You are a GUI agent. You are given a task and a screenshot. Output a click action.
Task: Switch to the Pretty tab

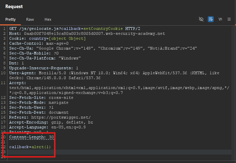10,19
